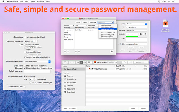Click the round icon at bottom right of entries list
179x112 pixels.
click(x=112, y=51)
